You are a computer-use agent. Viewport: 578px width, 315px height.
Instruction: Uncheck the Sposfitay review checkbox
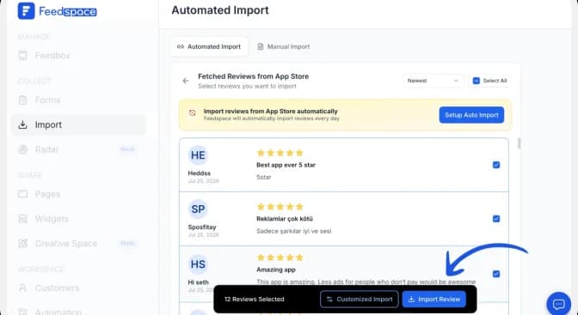pyautogui.click(x=496, y=219)
